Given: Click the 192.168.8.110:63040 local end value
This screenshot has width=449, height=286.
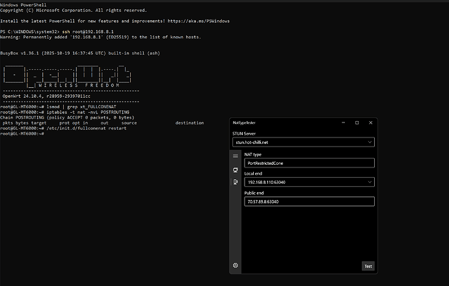Looking at the screenshot, I should coord(267,182).
